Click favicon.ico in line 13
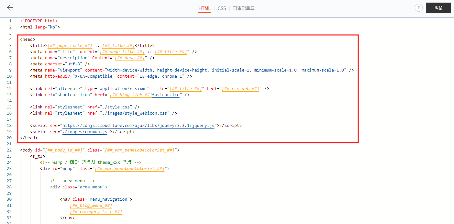Image resolution: width=454 pixels, height=224 pixels. pyautogui.click(x=166, y=95)
